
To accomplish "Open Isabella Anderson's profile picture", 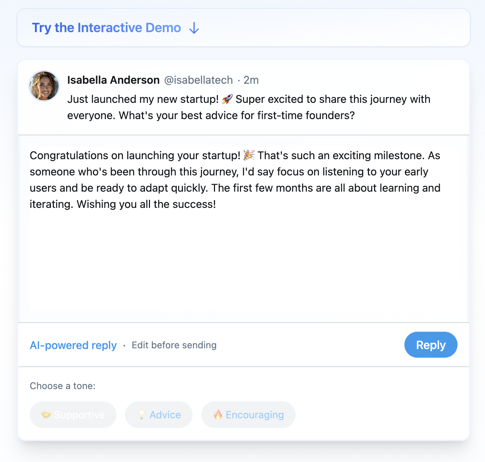I will pyautogui.click(x=44, y=86).
